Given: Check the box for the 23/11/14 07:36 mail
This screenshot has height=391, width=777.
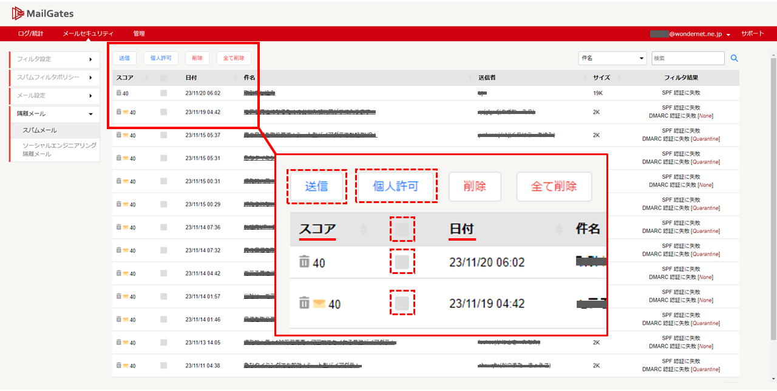Looking at the screenshot, I should (x=164, y=227).
